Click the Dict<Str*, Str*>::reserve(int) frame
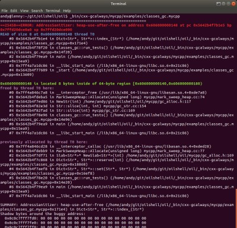Viewport: 237px width, 228px height. [x=117, y=162]
